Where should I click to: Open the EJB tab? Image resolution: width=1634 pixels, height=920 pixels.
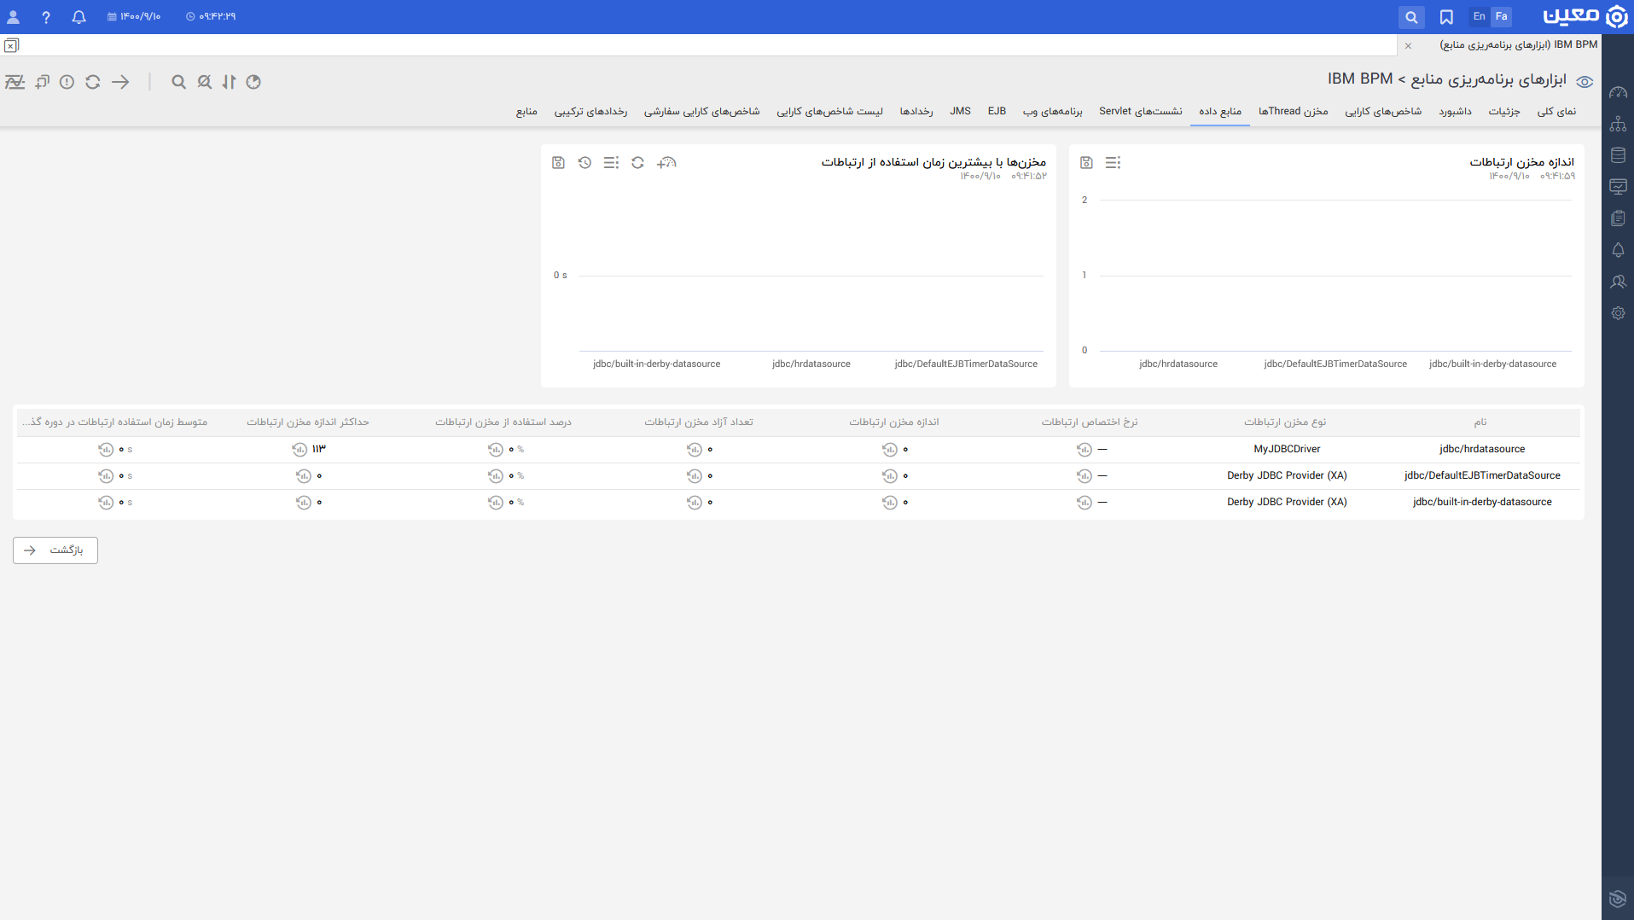click(x=997, y=112)
